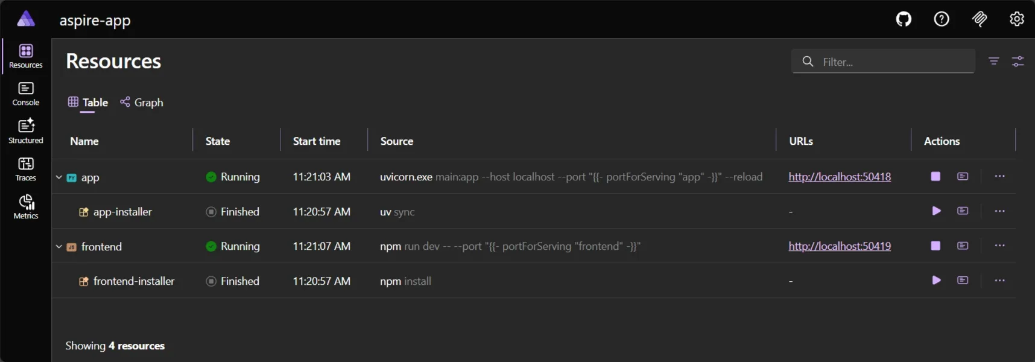Collapse the frontend resource row chevron
The width and height of the screenshot is (1035, 362).
click(59, 247)
